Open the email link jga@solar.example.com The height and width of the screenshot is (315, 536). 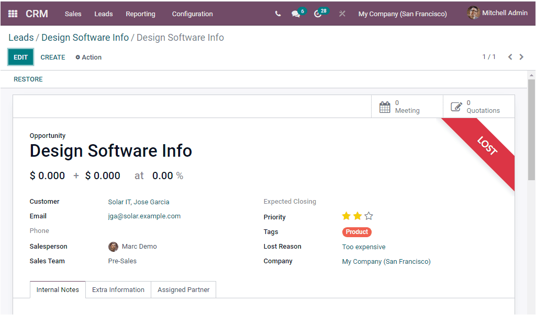144,216
